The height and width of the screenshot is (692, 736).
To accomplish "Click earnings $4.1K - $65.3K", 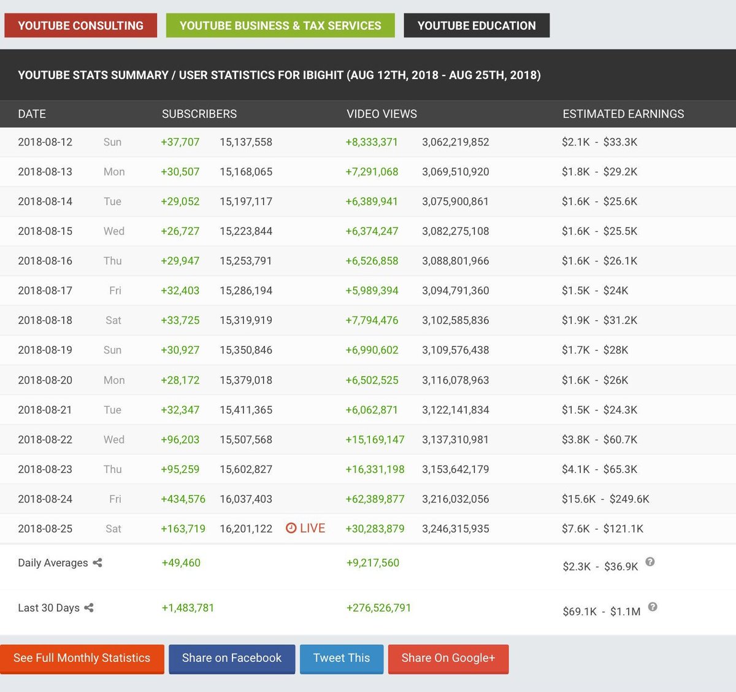I will [x=599, y=469].
